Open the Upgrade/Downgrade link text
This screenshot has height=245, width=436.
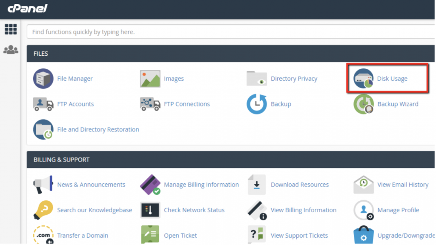point(406,236)
